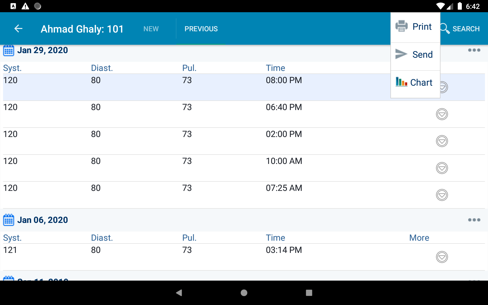Expand More options for 03:14 PM reading
This screenshot has width=488, height=305.
pyautogui.click(x=442, y=257)
